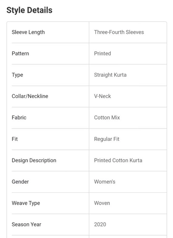Select the Fit row label
173x238 pixels.
(x=15, y=139)
